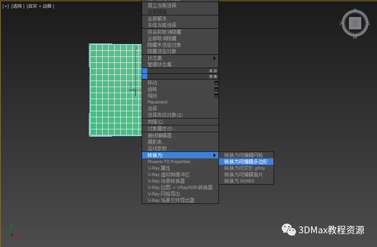Open 状态集 menu entry
Screen dimensions: 377x247
[180, 58]
